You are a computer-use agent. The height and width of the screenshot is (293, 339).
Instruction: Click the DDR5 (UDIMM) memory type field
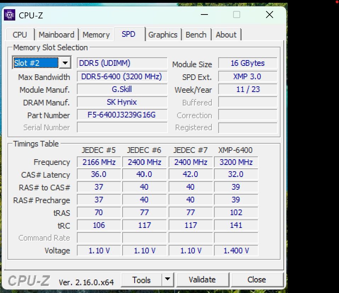[122, 63]
